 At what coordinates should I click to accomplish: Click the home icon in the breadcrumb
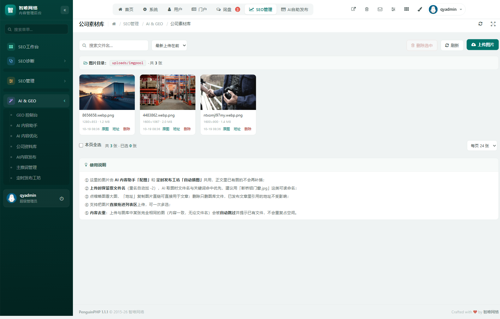(x=114, y=24)
